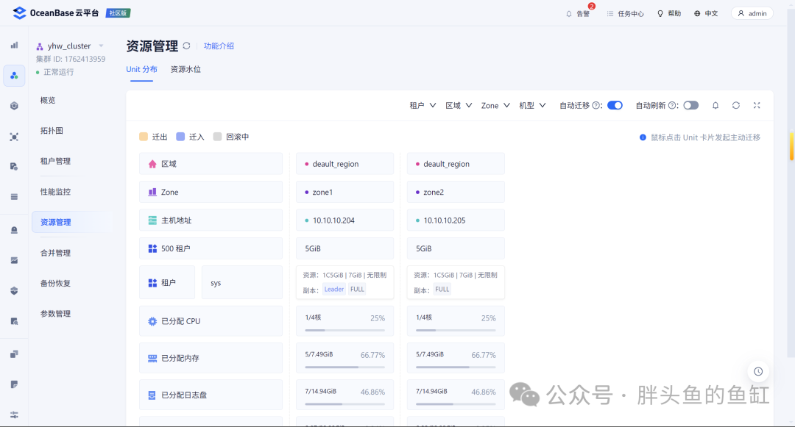Refresh the resource management page title
Image resolution: width=795 pixels, height=427 pixels.
pyautogui.click(x=186, y=46)
